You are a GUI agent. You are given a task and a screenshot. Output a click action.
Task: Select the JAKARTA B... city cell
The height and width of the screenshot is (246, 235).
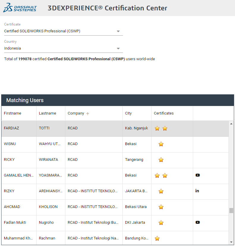pos(137,191)
